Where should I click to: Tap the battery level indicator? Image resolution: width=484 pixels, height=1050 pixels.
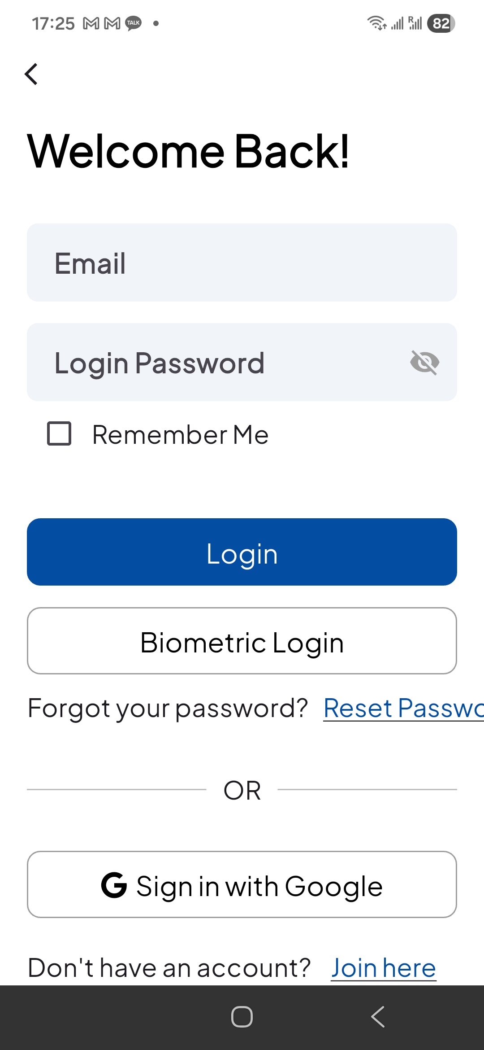tap(441, 23)
